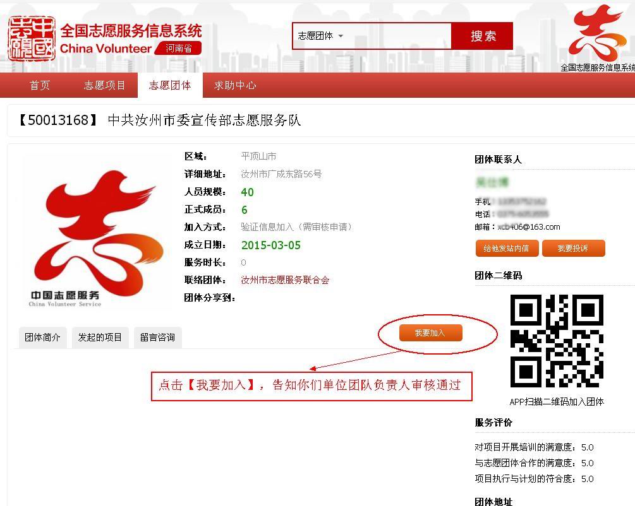Click the China Volunteer red seal logo
The width and height of the screenshot is (635, 506).
(31, 38)
